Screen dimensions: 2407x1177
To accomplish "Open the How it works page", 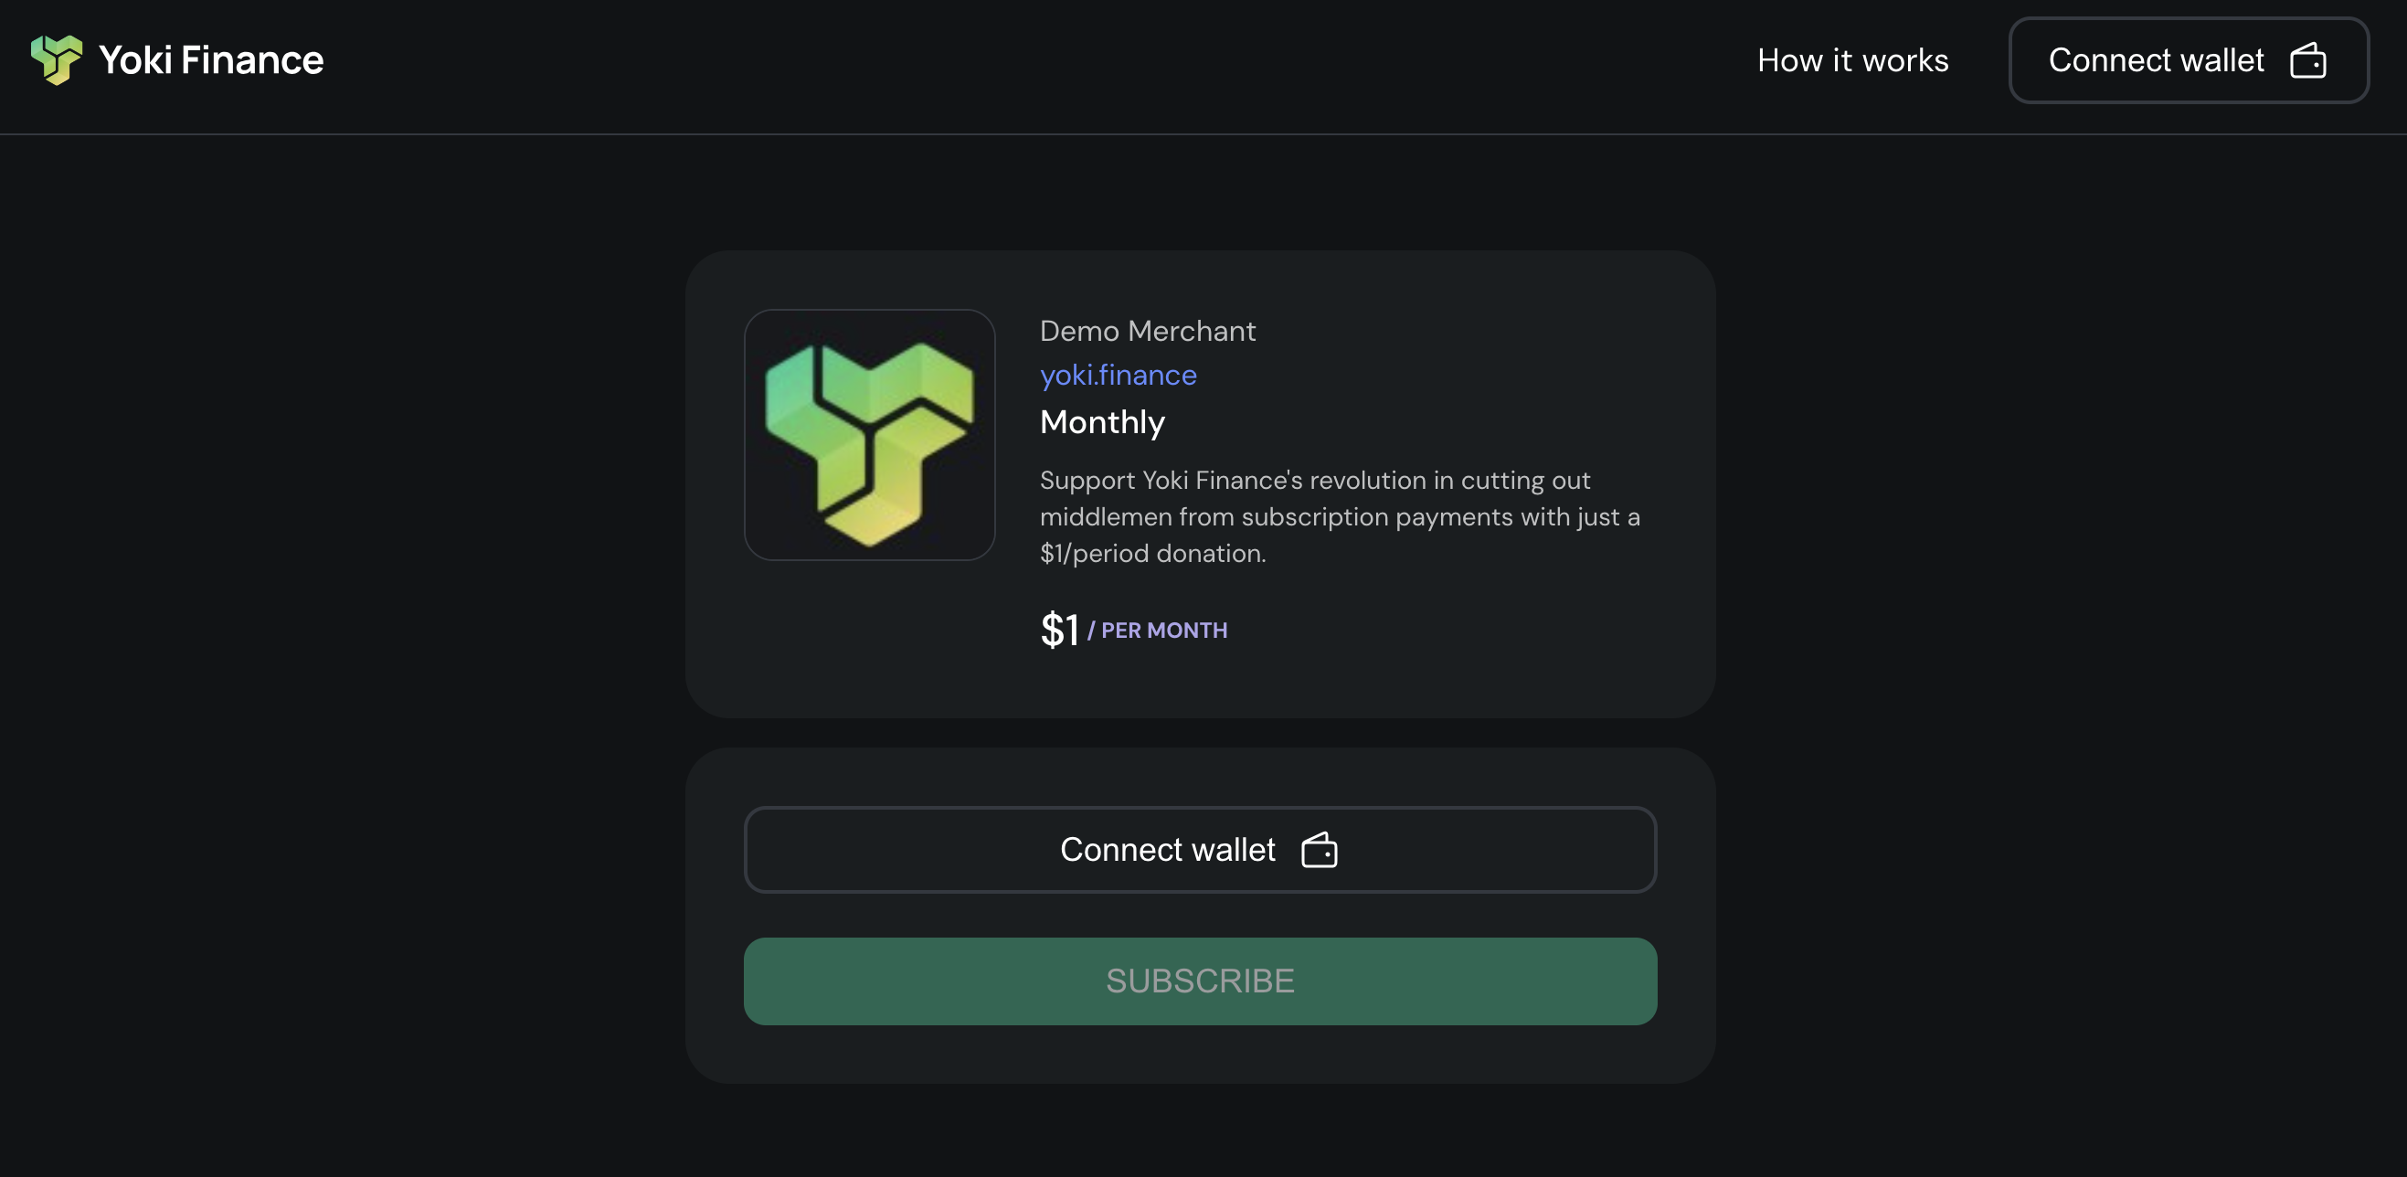I will coord(1853,59).
